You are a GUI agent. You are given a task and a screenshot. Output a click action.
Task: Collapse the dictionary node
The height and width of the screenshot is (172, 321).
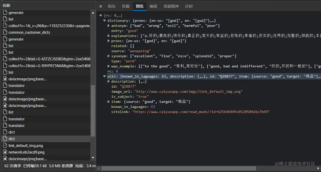point(105,21)
